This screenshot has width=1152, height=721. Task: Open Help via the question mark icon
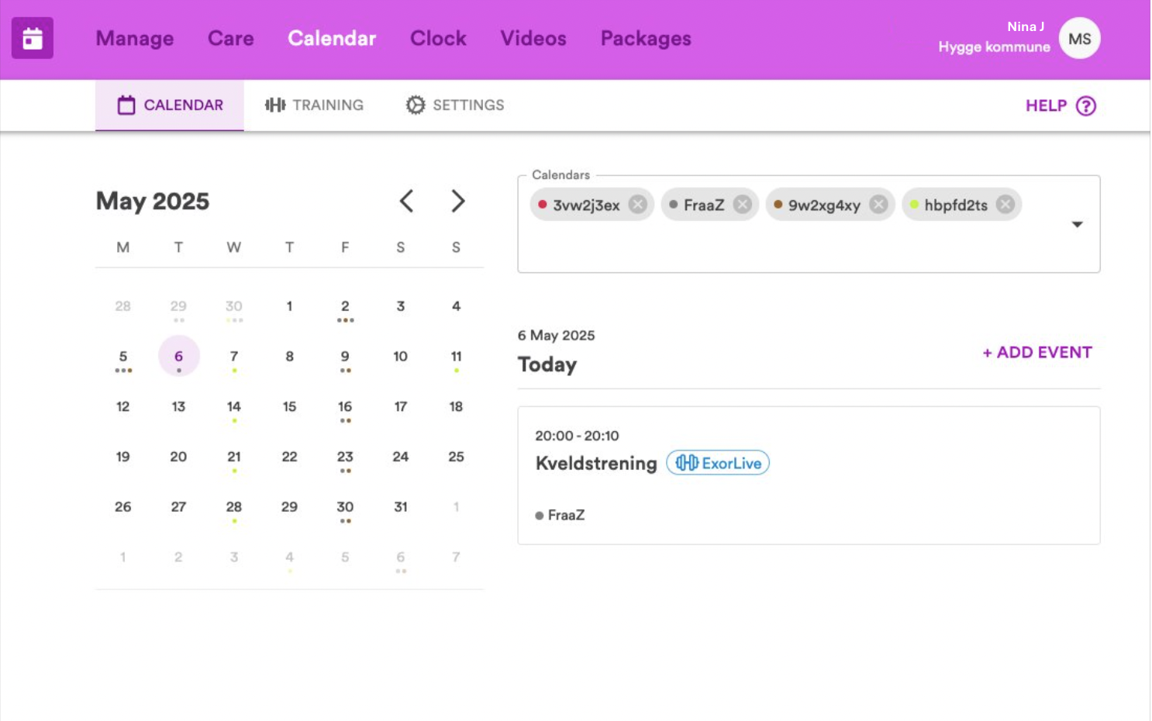coord(1086,105)
